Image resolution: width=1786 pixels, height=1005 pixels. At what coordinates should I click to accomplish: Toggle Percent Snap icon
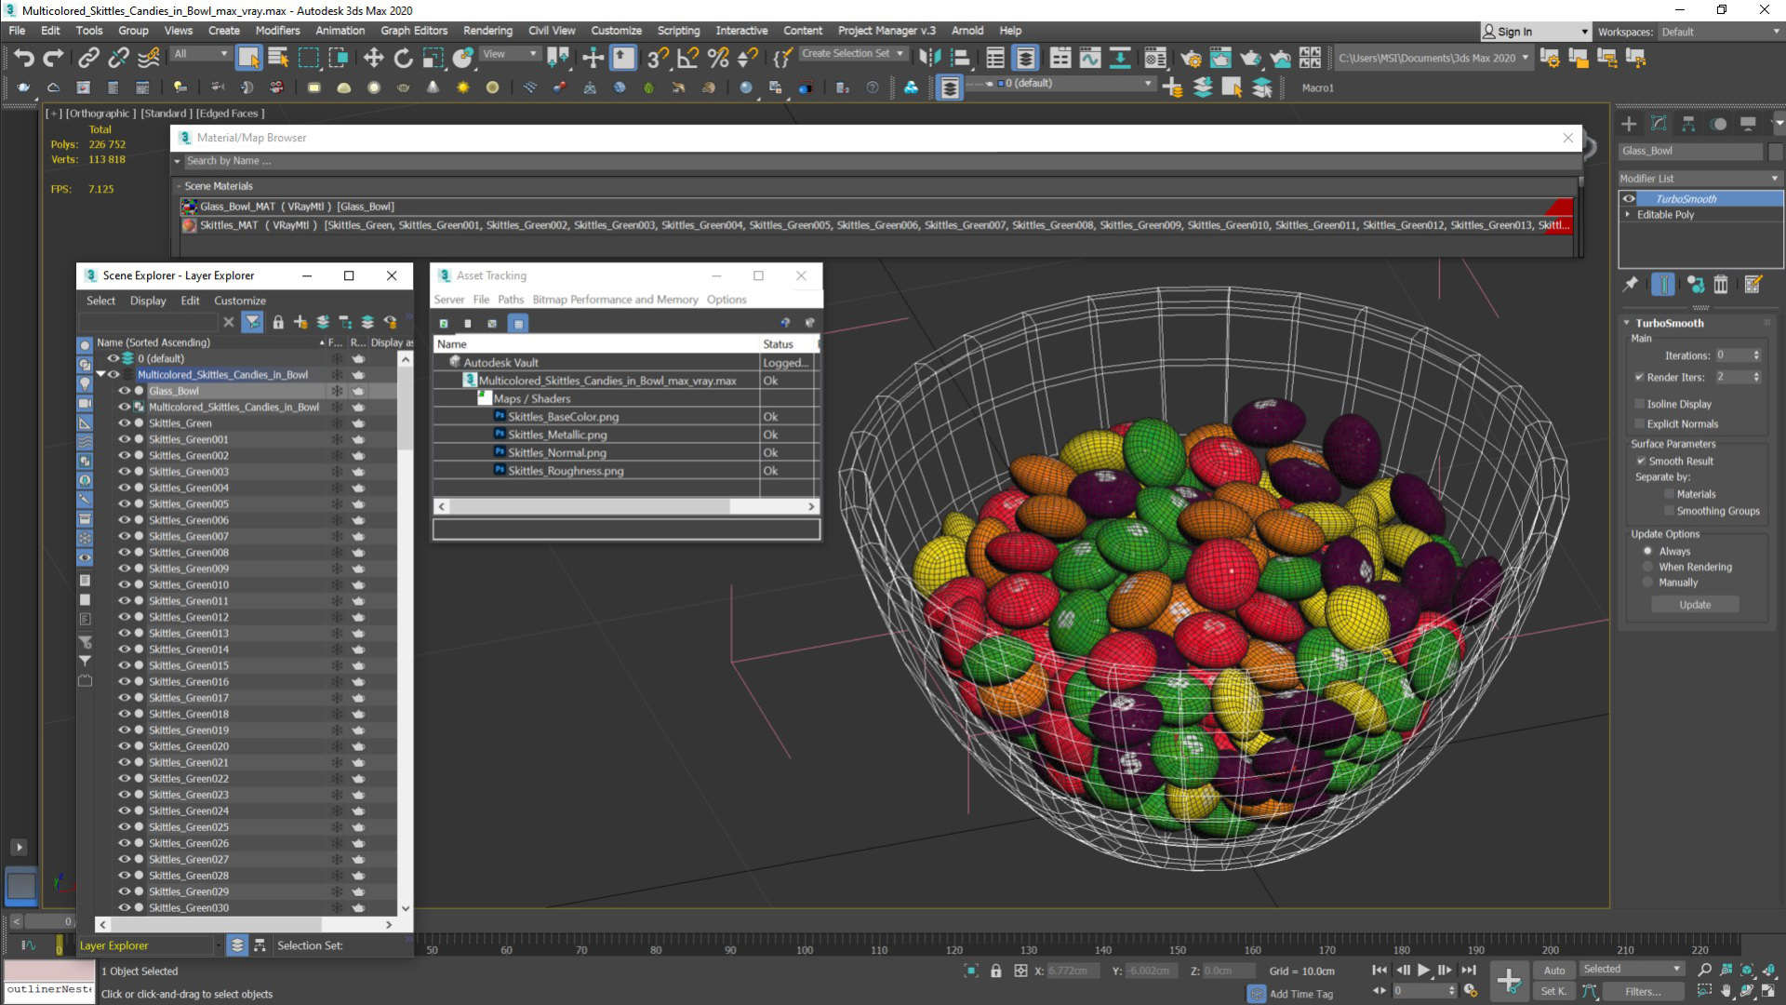click(717, 58)
